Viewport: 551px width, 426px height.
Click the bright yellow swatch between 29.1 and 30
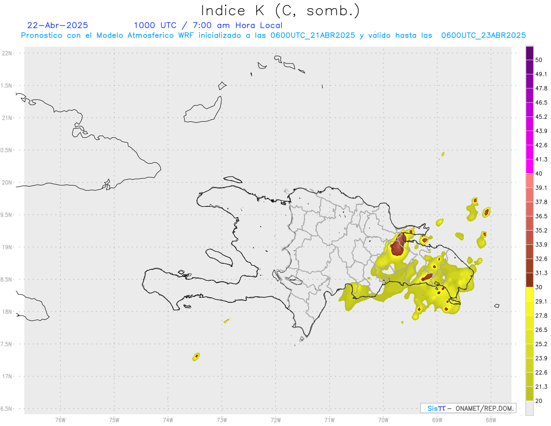529,295
